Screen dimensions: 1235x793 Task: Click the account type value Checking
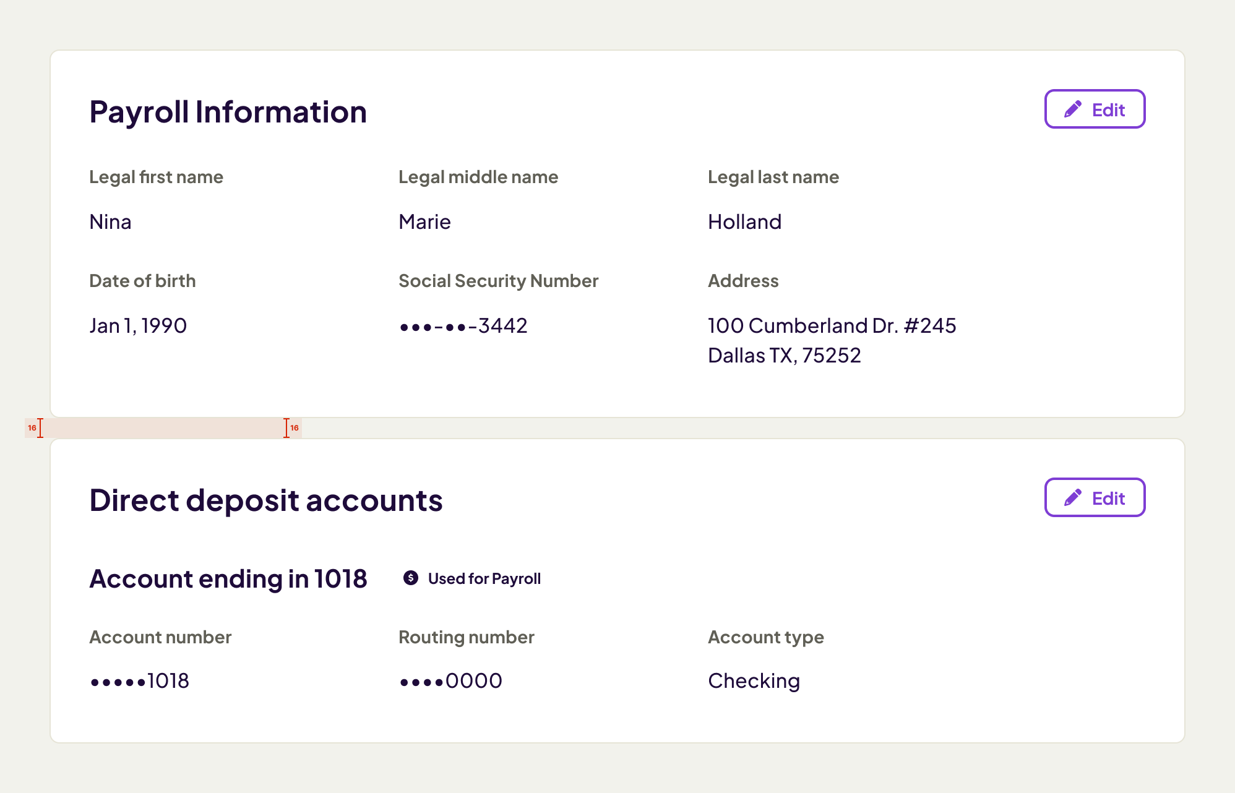(x=754, y=681)
